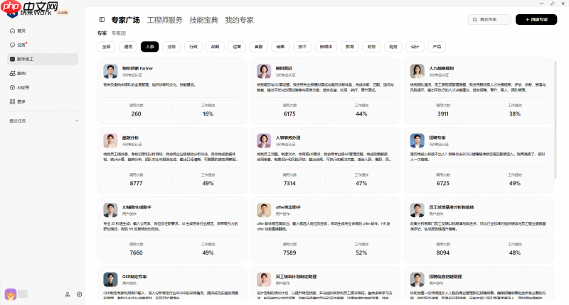Click the avatar of 人力战略规划 expert
This screenshot has height=305, width=569.
[418, 71]
